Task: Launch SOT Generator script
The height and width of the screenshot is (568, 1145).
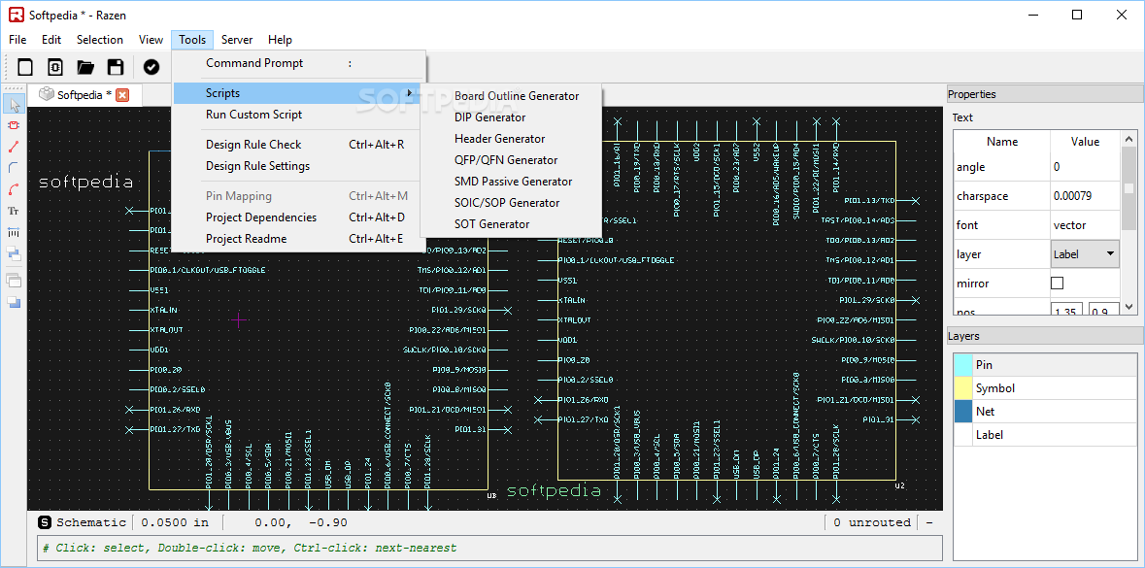Action: click(x=511, y=224)
